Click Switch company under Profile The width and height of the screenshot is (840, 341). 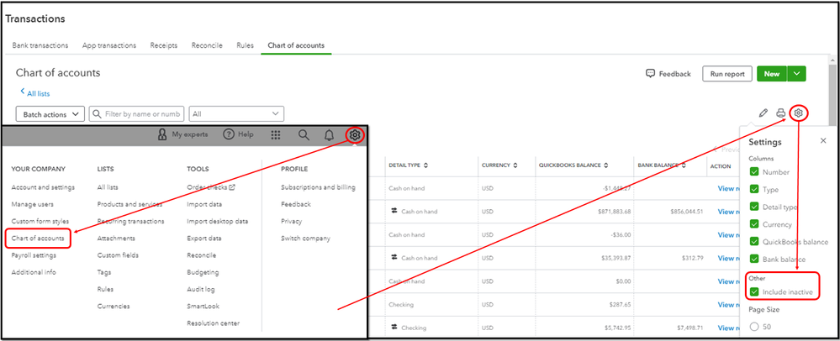[x=305, y=239]
